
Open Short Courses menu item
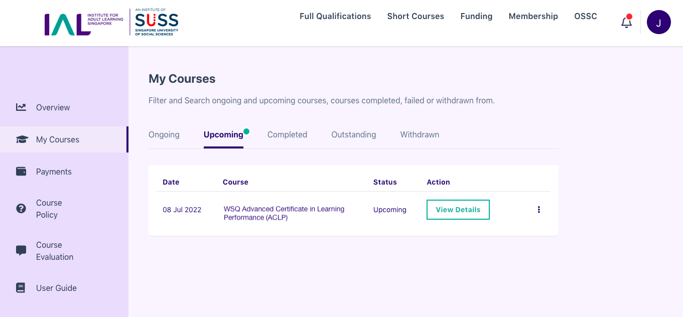coord(416,16)
